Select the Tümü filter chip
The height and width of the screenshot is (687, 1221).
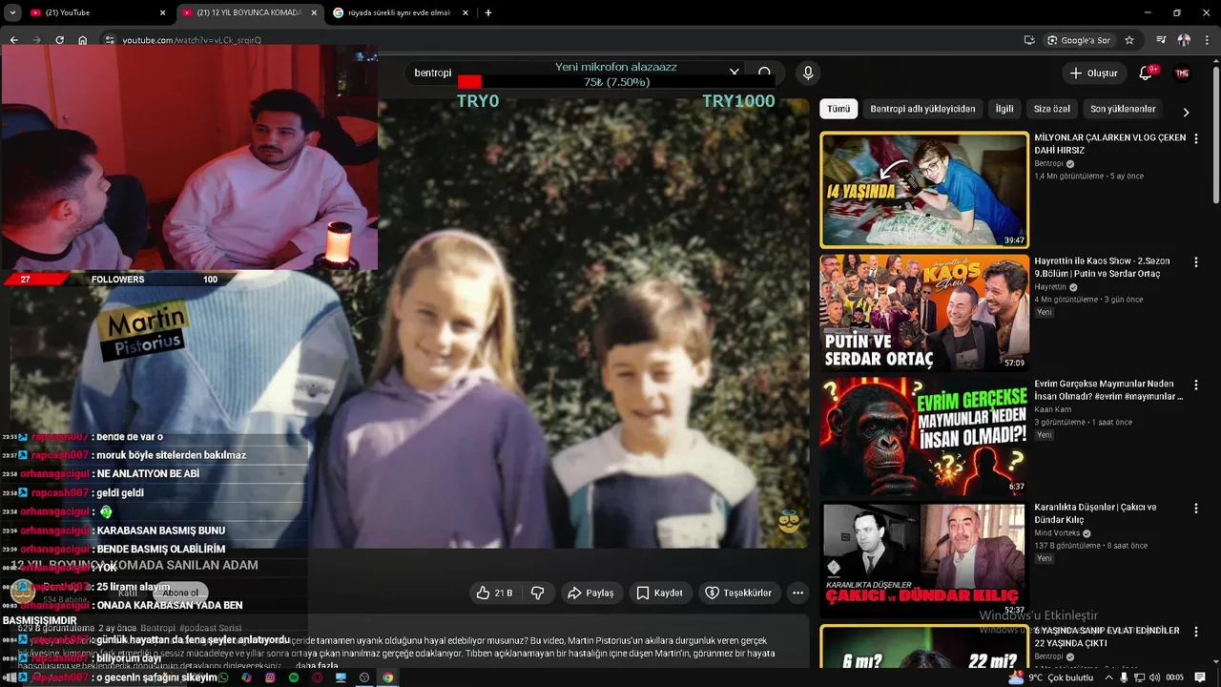(x=838, y=109)
